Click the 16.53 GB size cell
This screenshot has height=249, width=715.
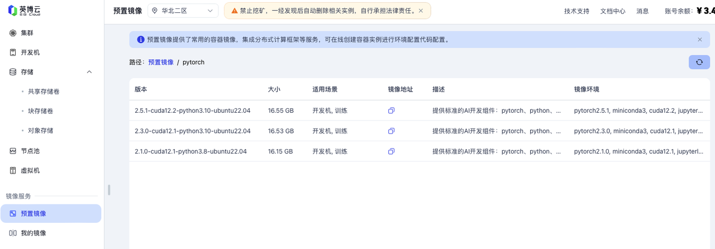281,131
